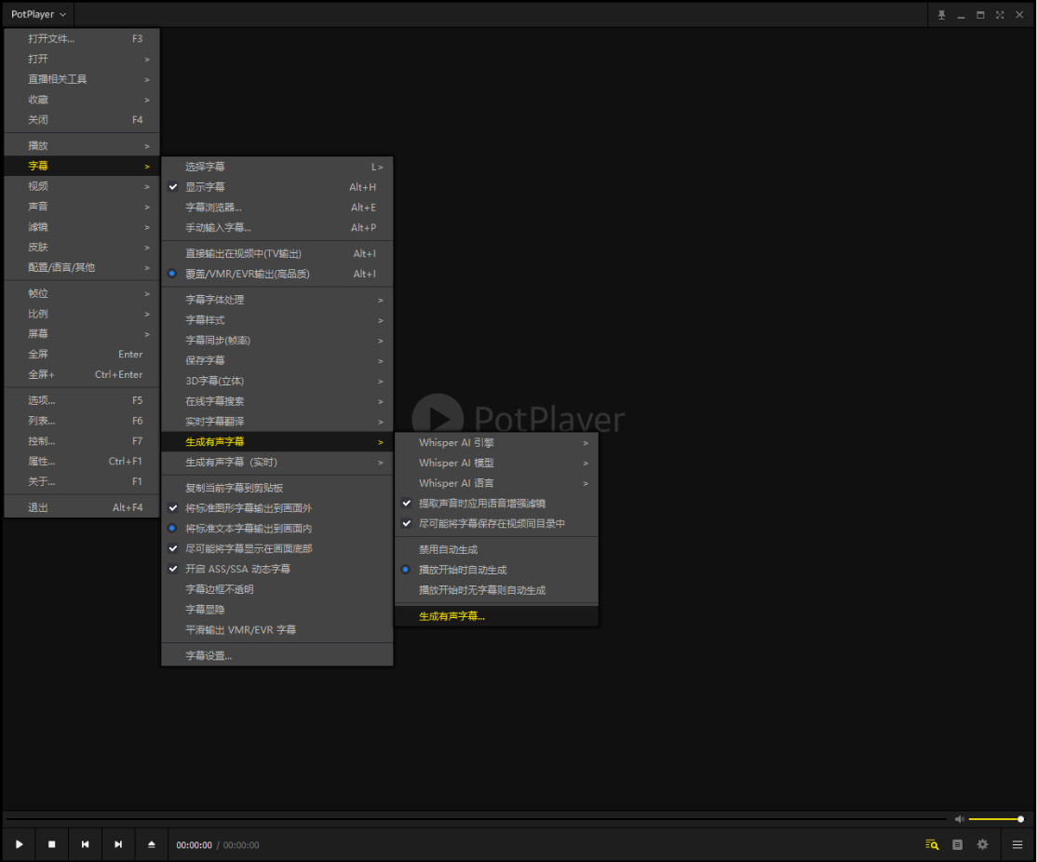Viewport: 1038px width, 862px height.
Task: Click 打开文件... menu item
Action: click(82, 39)
